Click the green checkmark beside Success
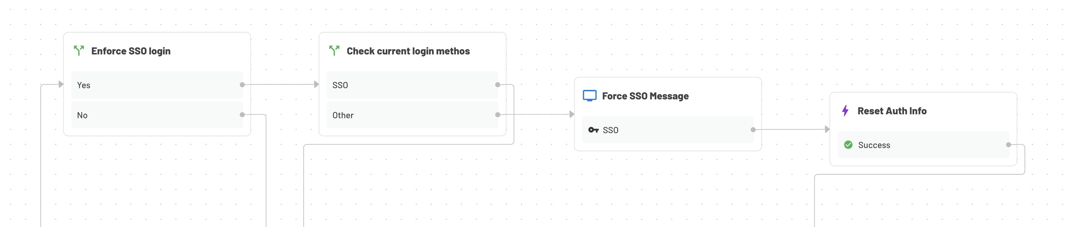The width and height of the screenshot is (1068, 227). point(849,145)
